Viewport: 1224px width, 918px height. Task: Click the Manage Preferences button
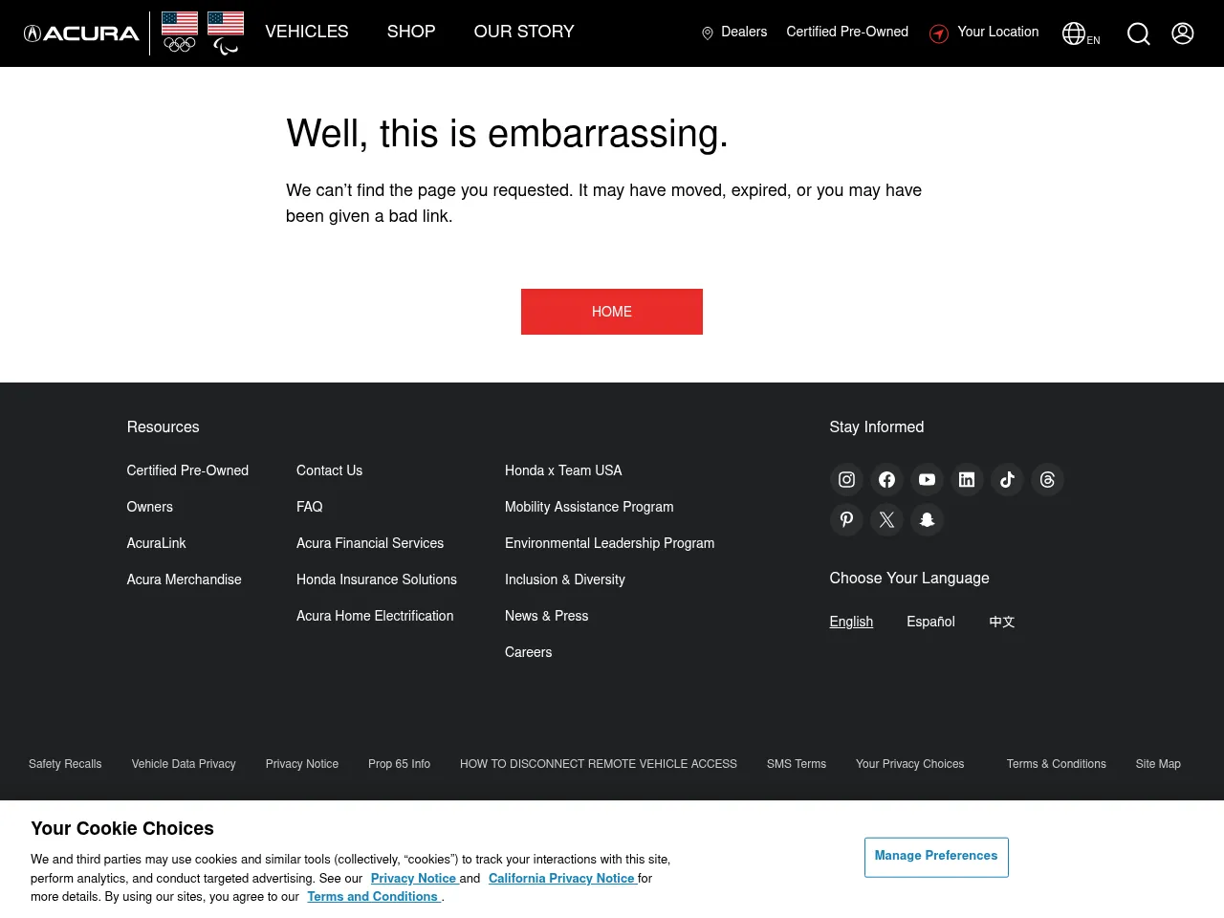point(936,857)
